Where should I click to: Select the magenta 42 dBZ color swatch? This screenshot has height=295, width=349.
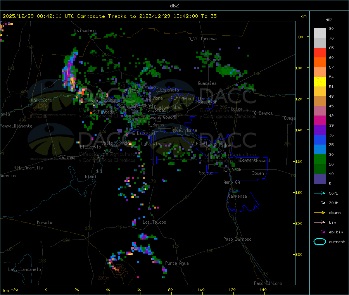coord(320,120)
